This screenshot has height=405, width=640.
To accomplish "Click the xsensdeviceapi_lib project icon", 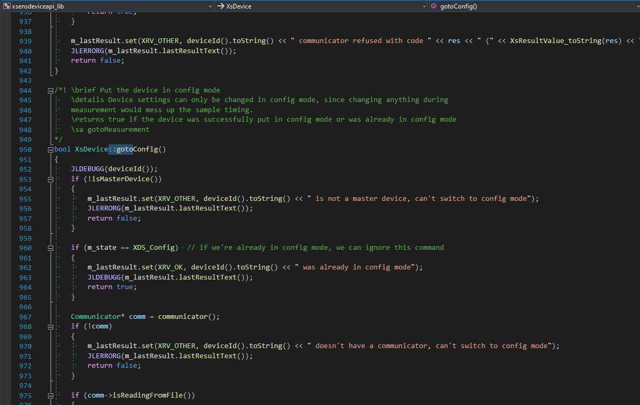I will 6,6.
